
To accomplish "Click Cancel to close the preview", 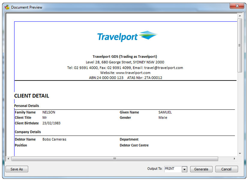I will tap(226, 169).
